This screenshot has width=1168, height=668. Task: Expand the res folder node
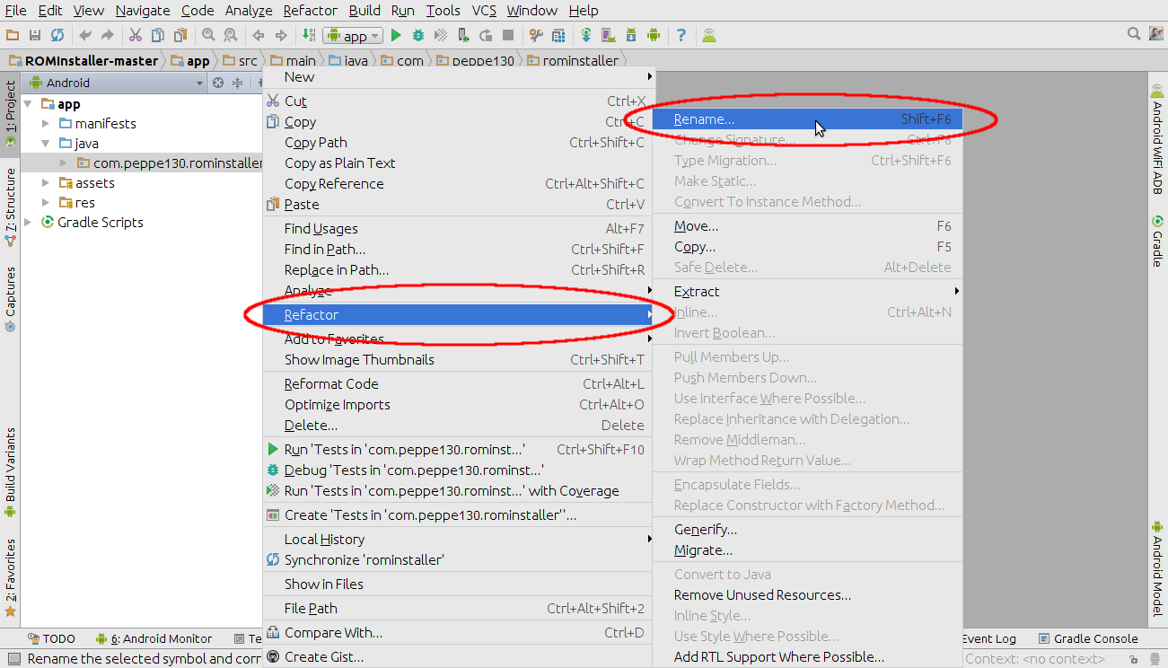pyautogui.click(x=46, y=203)
